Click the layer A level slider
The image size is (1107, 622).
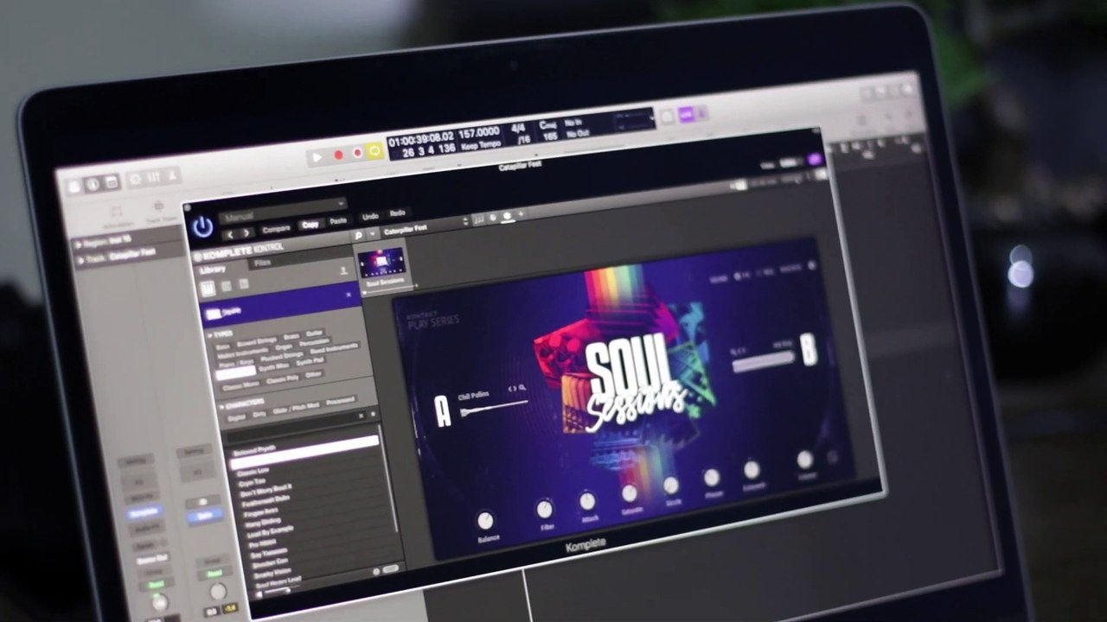493,408
